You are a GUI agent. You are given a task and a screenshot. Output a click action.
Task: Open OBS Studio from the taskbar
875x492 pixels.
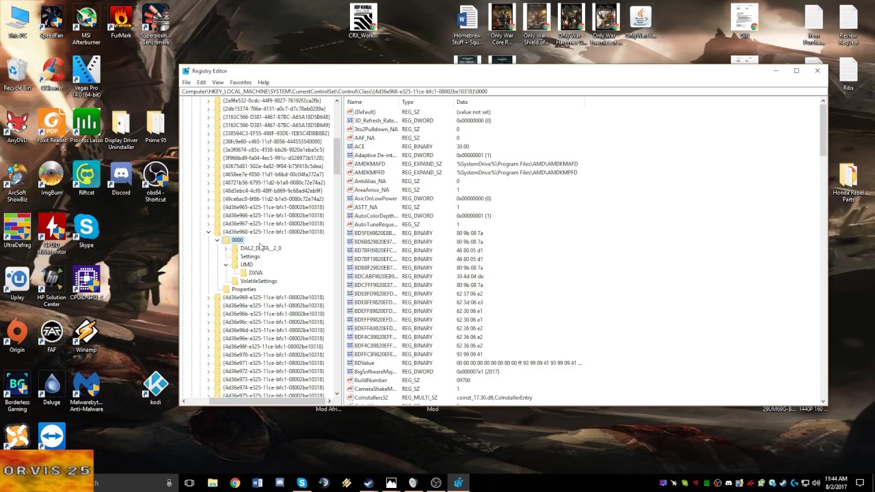(x=435, y=482)
